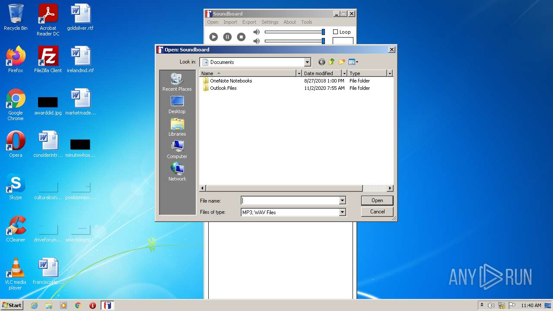Screen dimensions: 553x311
Task: Open Windows Explorer from taskbar
Action: [x=49, y=305]
